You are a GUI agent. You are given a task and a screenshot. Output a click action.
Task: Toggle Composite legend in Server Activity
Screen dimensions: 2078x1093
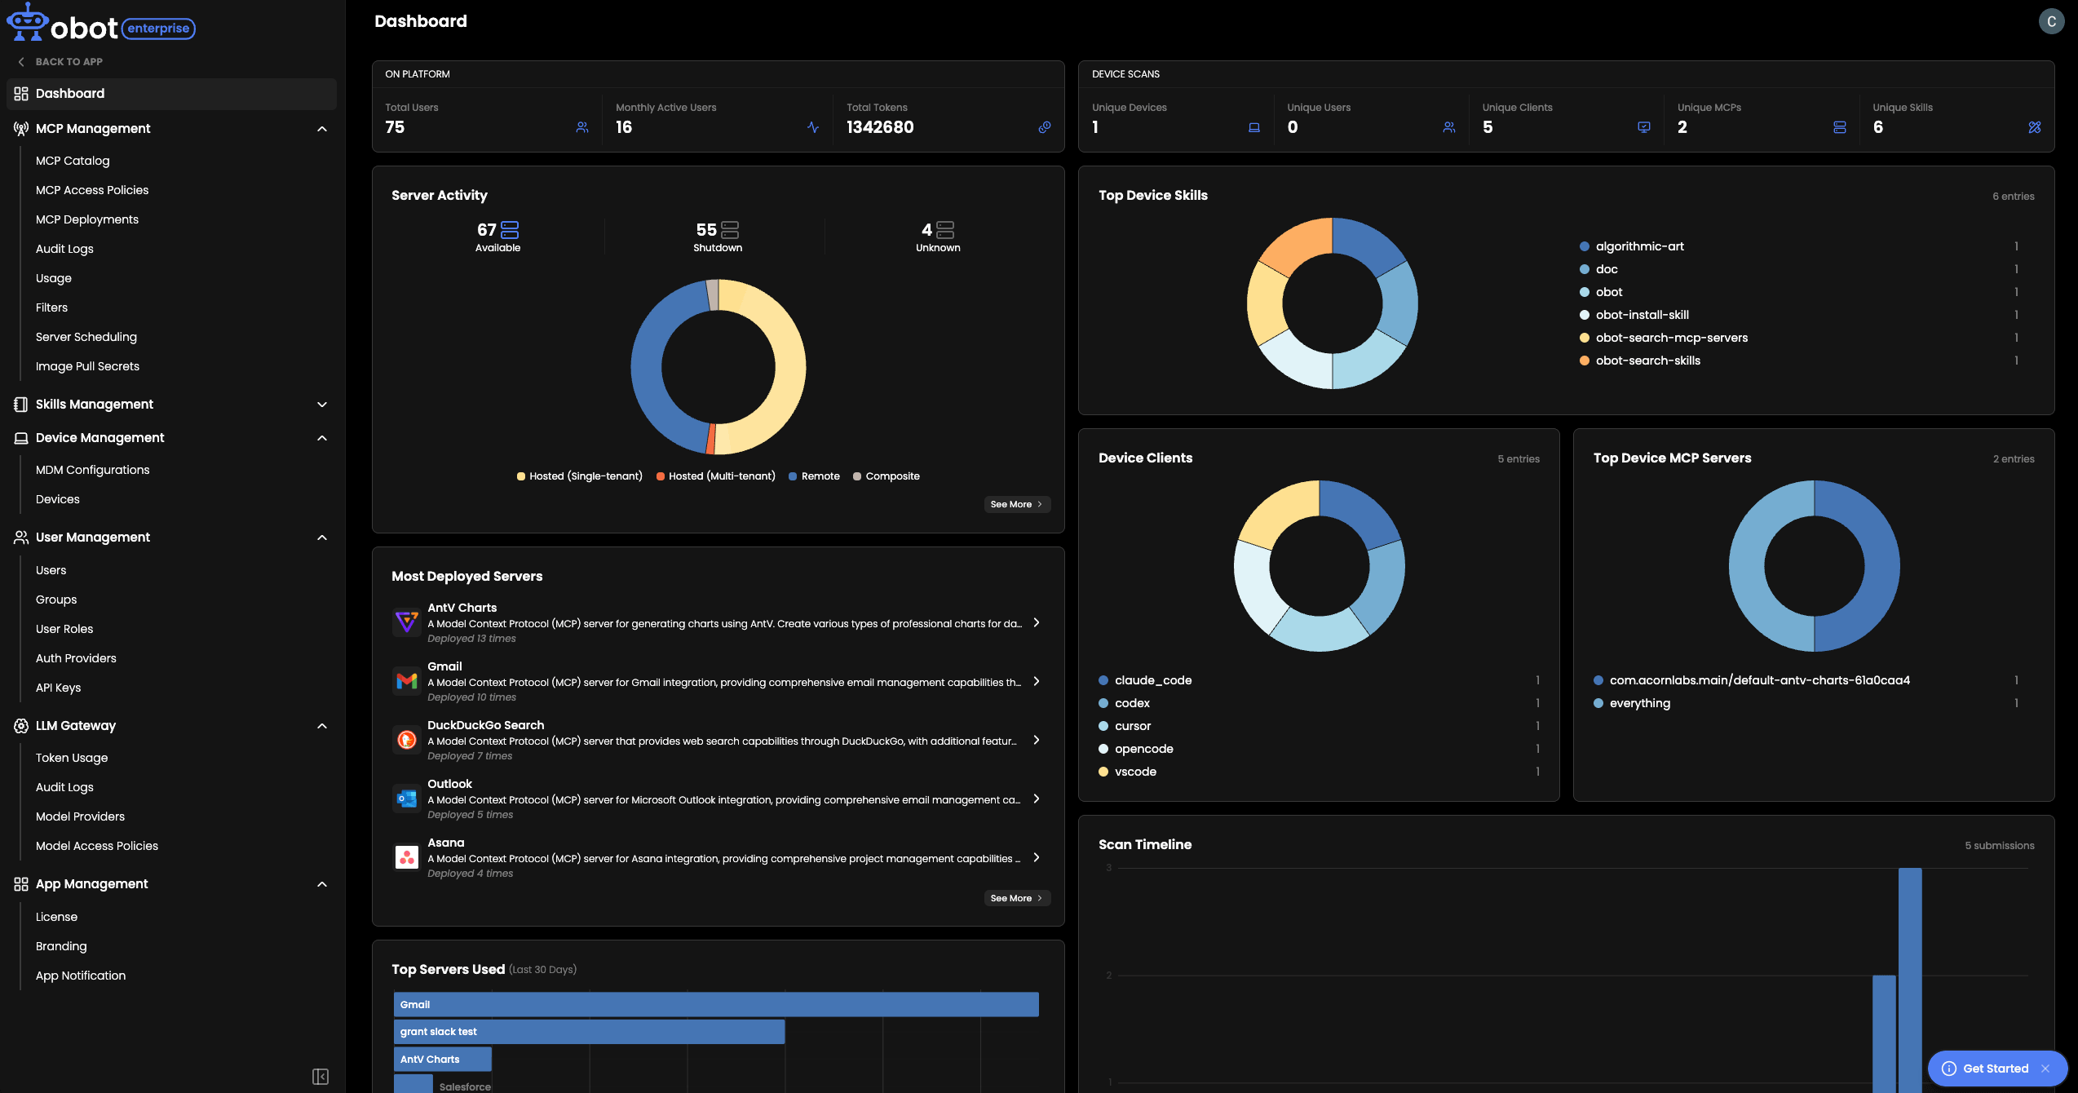pyautogui.click(x=886, y=476)
